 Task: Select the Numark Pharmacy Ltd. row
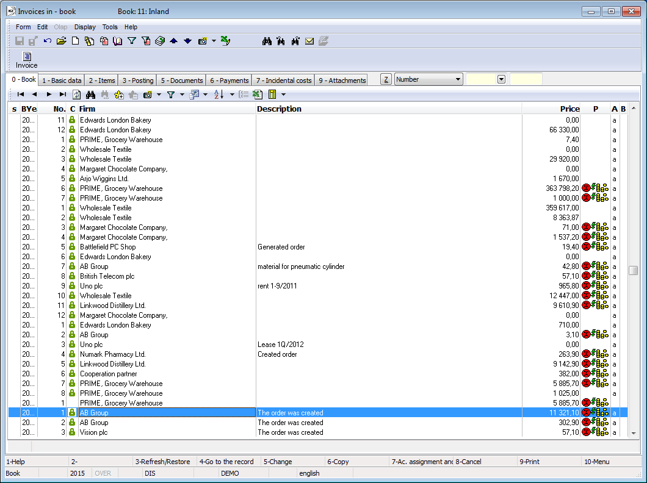(318, 354)
